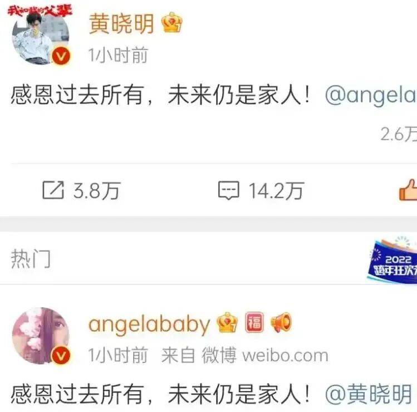The height and width of the screenshot is (412, 417).
Task: Open comments icon showing 14.2万
Action: pos(228,190)
